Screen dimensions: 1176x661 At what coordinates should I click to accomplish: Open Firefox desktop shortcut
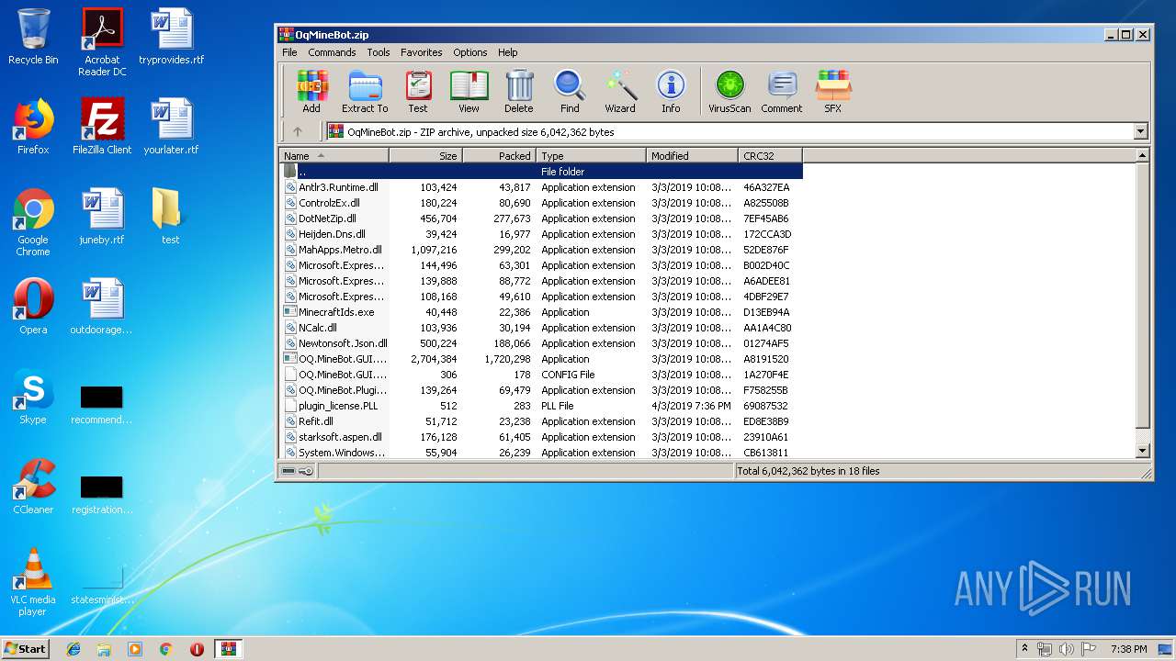click(x=33, y=127)
